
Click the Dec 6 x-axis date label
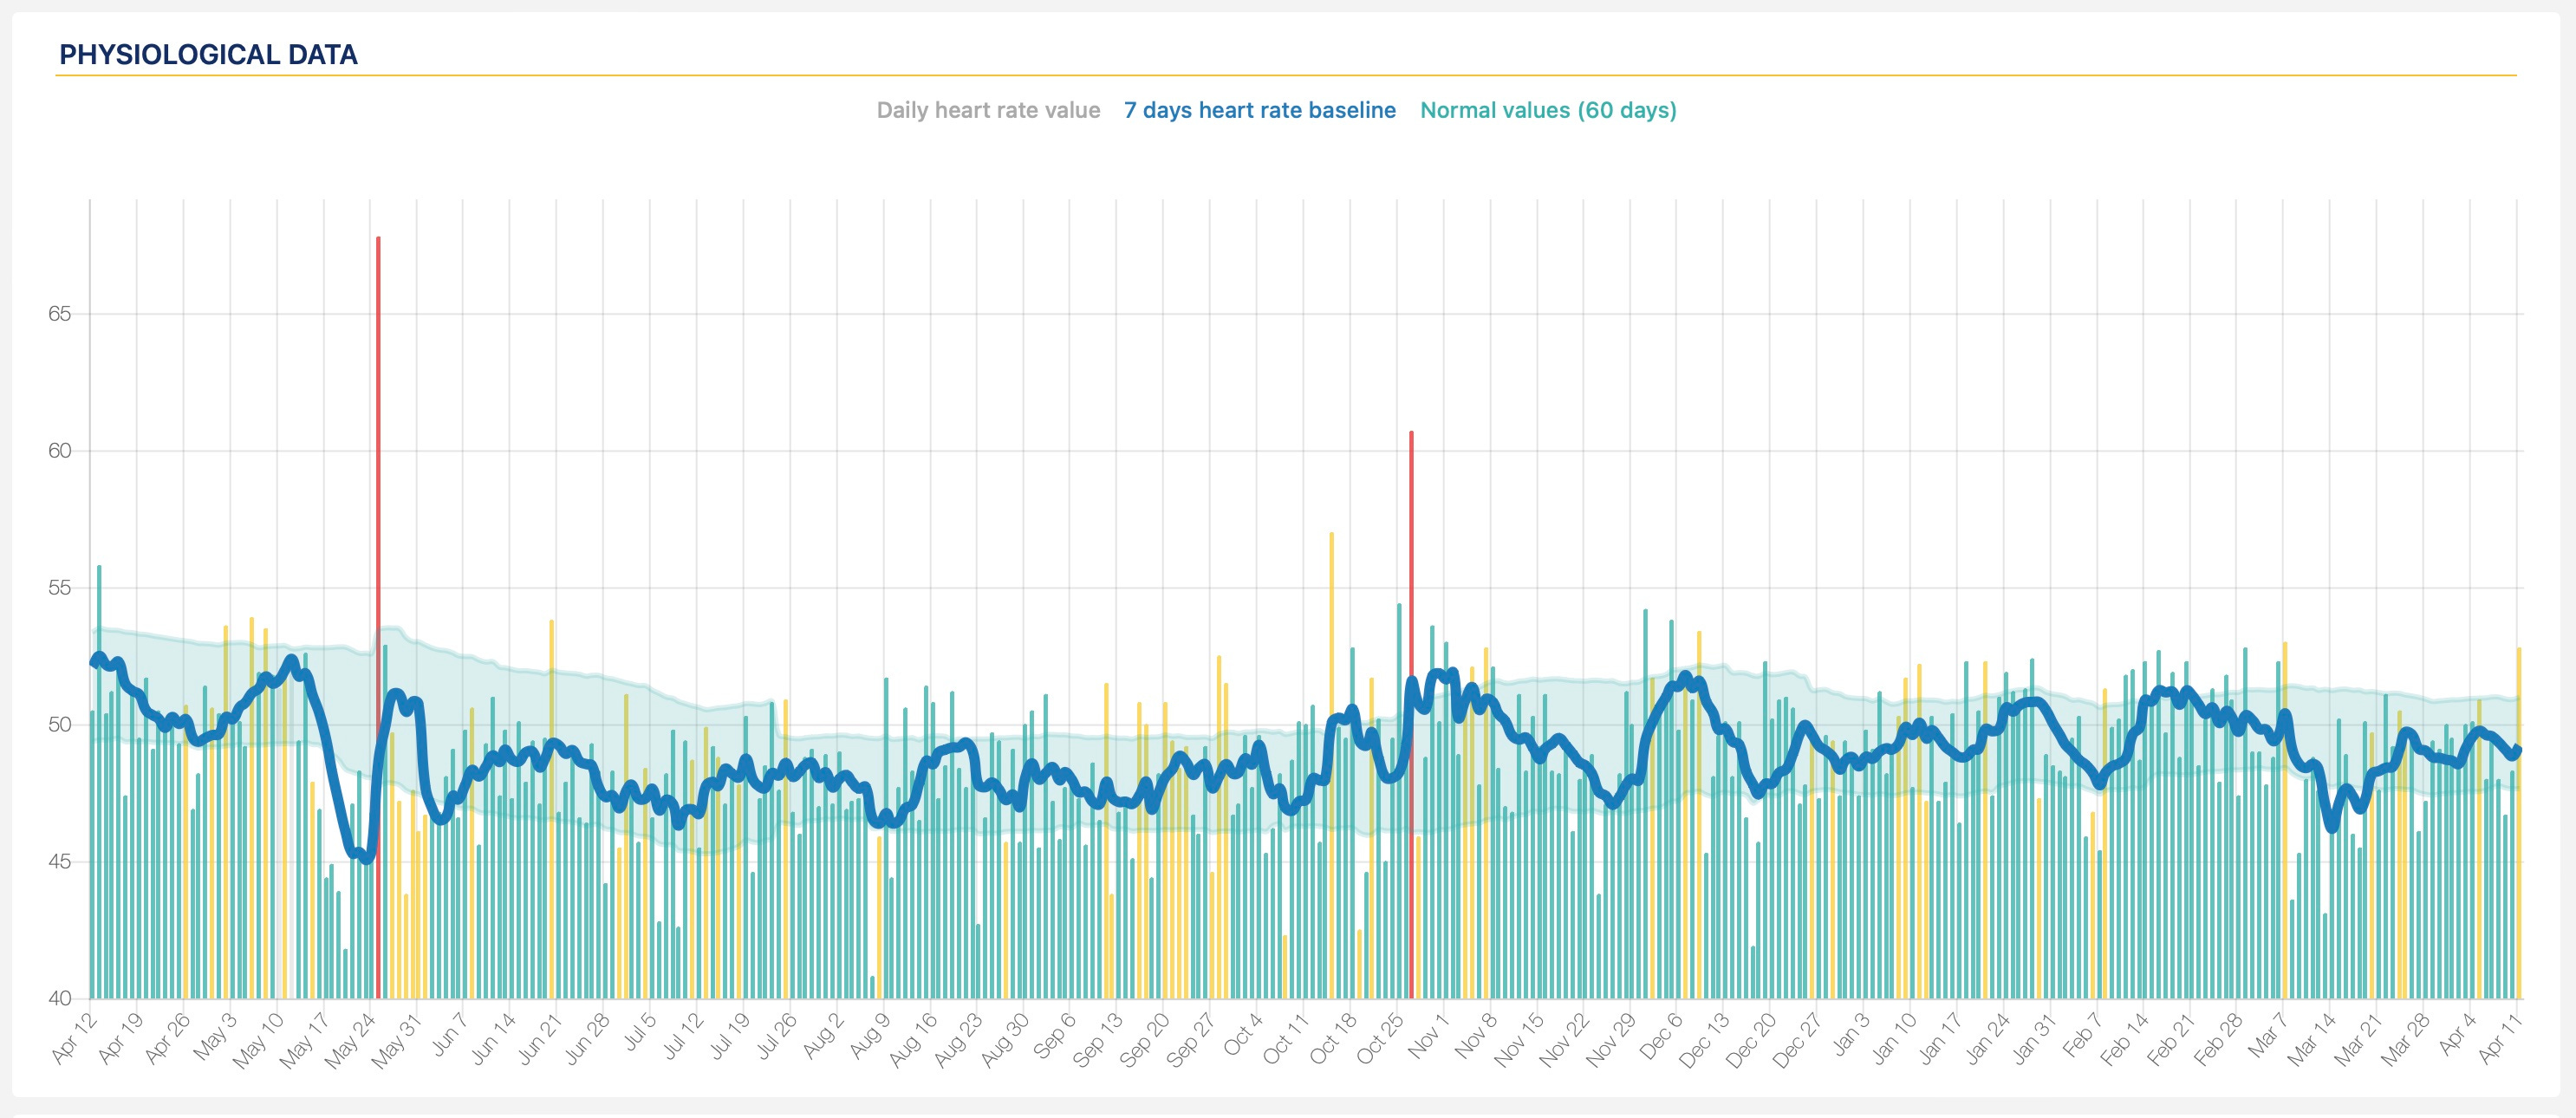click(1660, 1038)
